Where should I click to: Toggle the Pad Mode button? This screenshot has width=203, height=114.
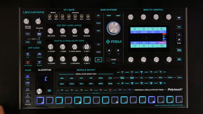point(28,76)
